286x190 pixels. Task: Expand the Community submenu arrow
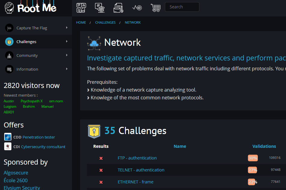(x=67, y=55)
